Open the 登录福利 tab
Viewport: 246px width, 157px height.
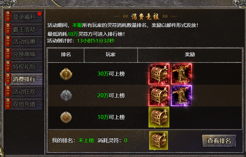pyautogui.click(x=24, y=17)
